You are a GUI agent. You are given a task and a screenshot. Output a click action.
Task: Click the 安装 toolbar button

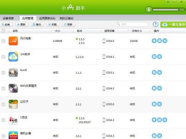point(6,24)
